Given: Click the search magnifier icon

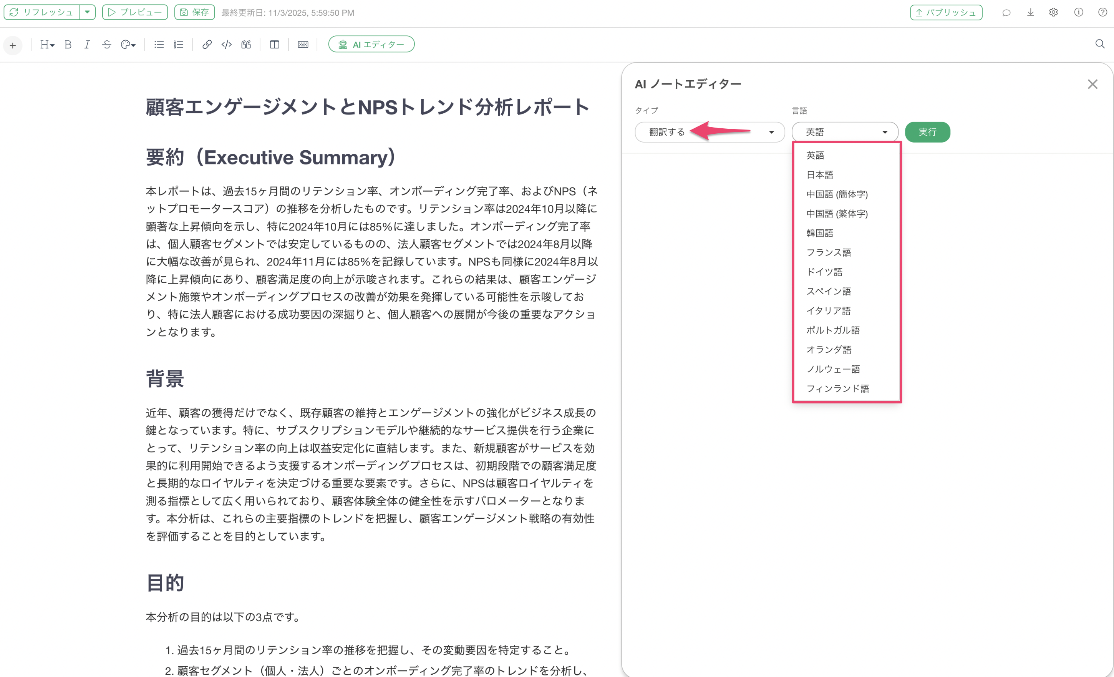Looking at the screenshot, I should pos(1099,44).
